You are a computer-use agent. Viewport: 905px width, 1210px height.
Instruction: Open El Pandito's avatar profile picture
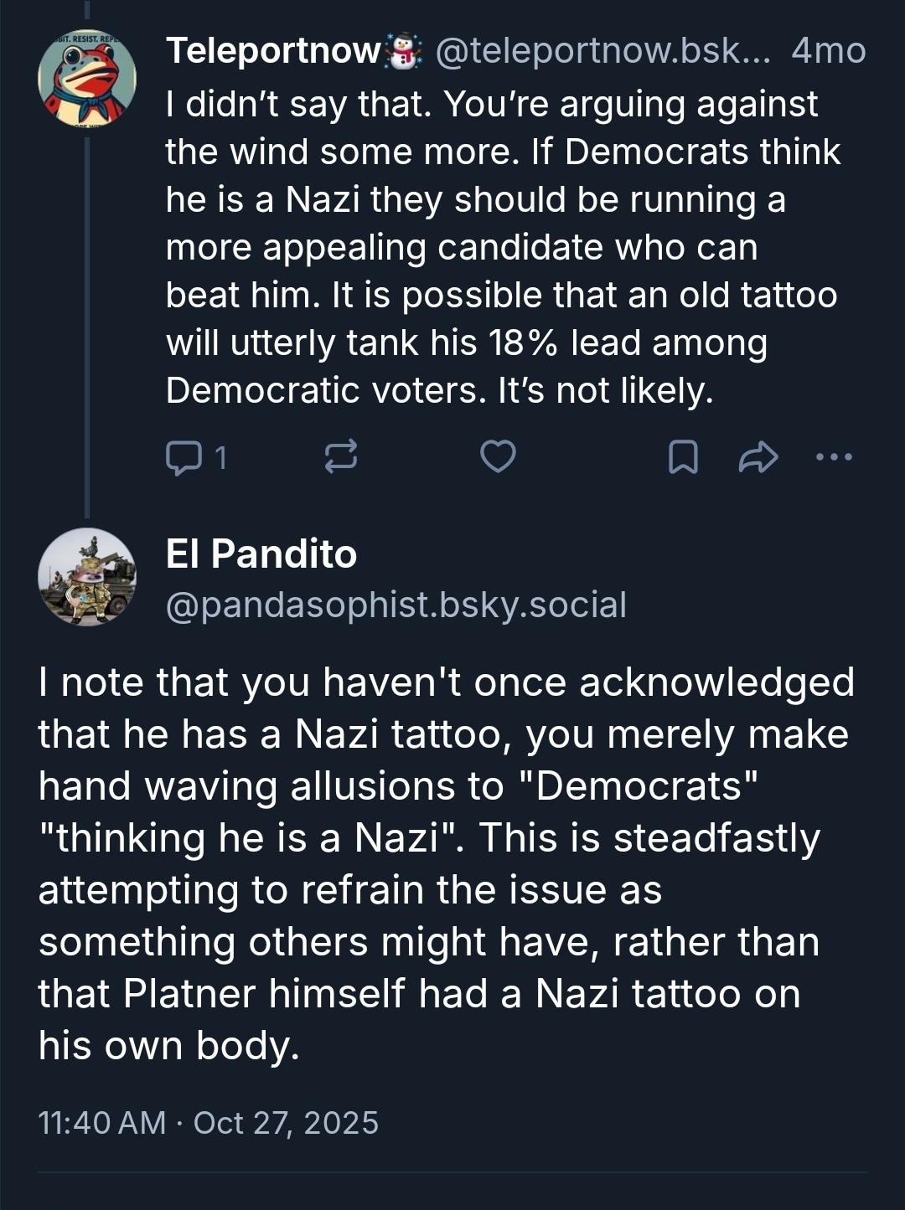(87, 577)
